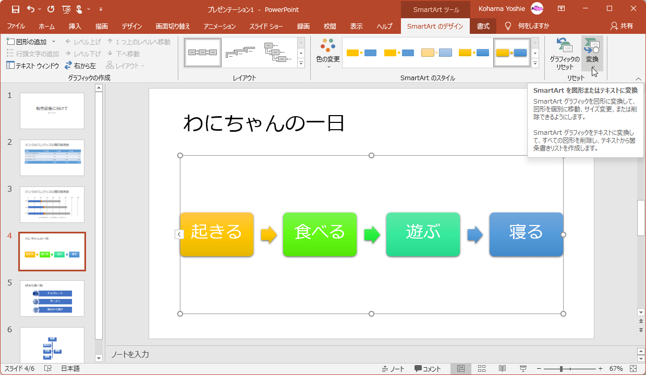646x375 pixels.
Task: Click グラフィックのリセット reset graphic button
Action: 565,54
